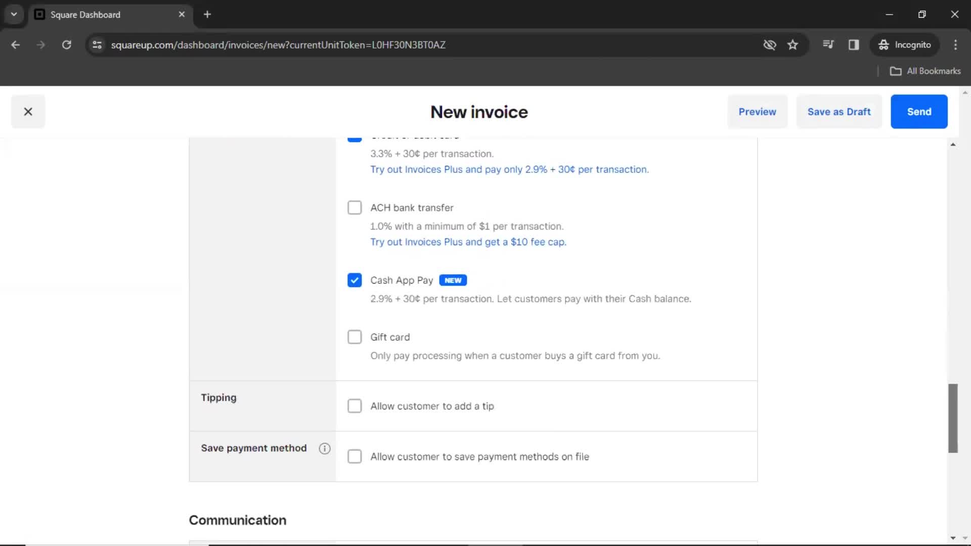Viewport: 971px width, 546px height.
Task: Click the bookmark icon in browser toolbar
Action: [x=792, y=44]
